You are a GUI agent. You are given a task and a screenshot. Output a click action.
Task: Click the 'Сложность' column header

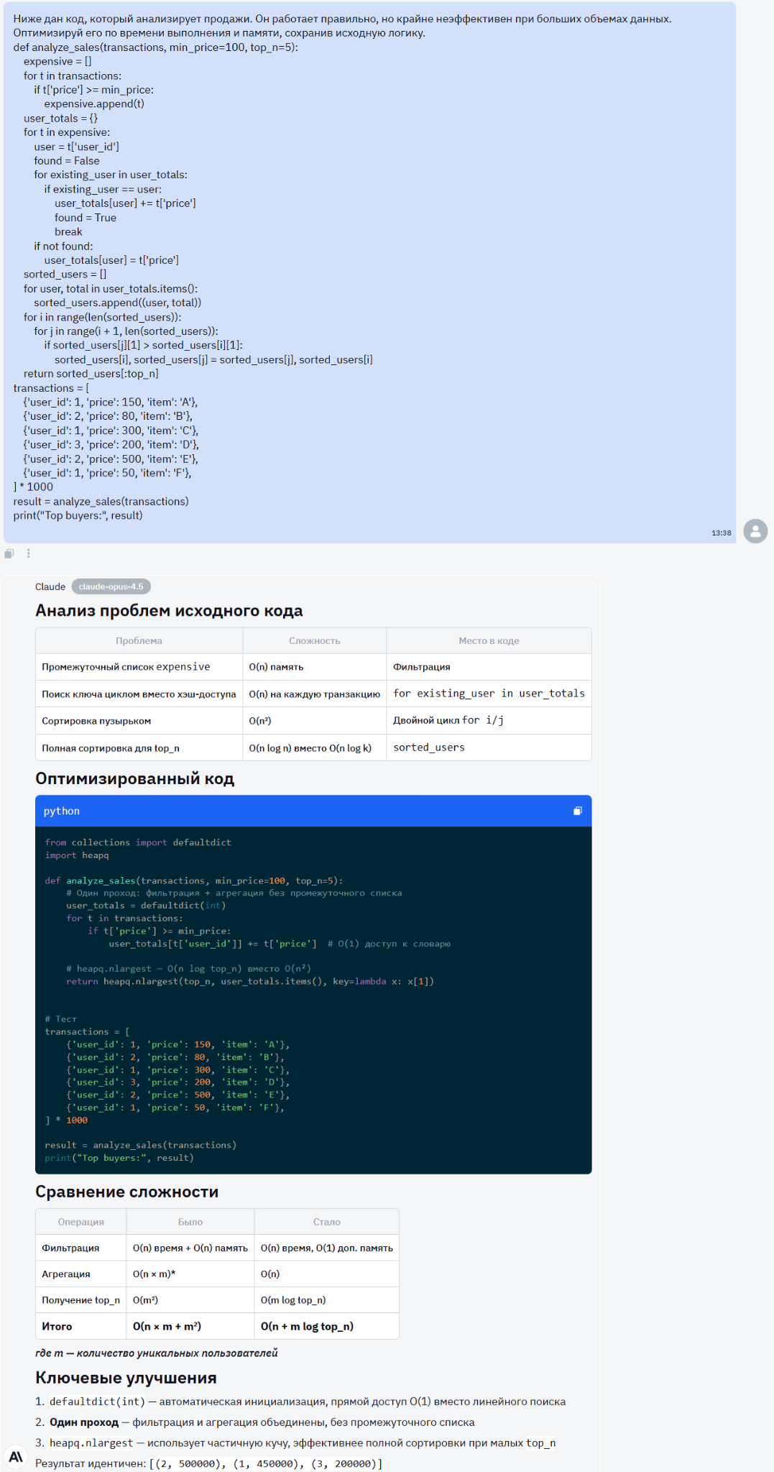(x=314, y=640)
